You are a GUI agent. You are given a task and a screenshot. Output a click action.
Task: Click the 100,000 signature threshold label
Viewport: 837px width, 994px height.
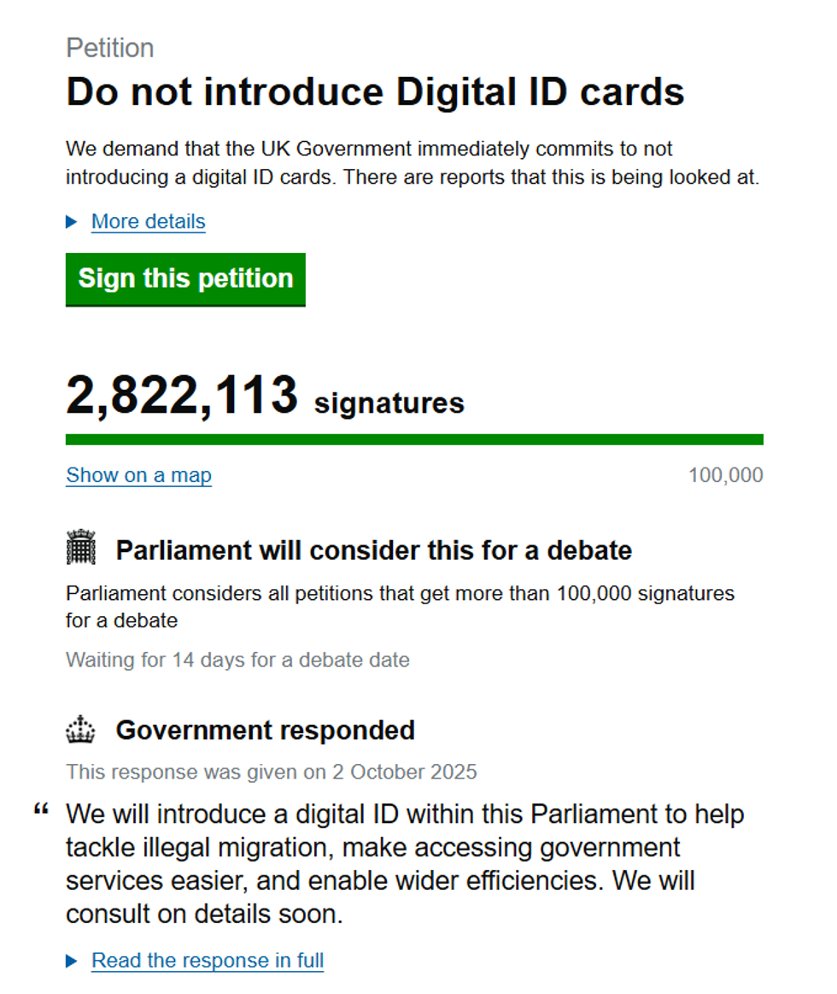[x=725, y=475]
